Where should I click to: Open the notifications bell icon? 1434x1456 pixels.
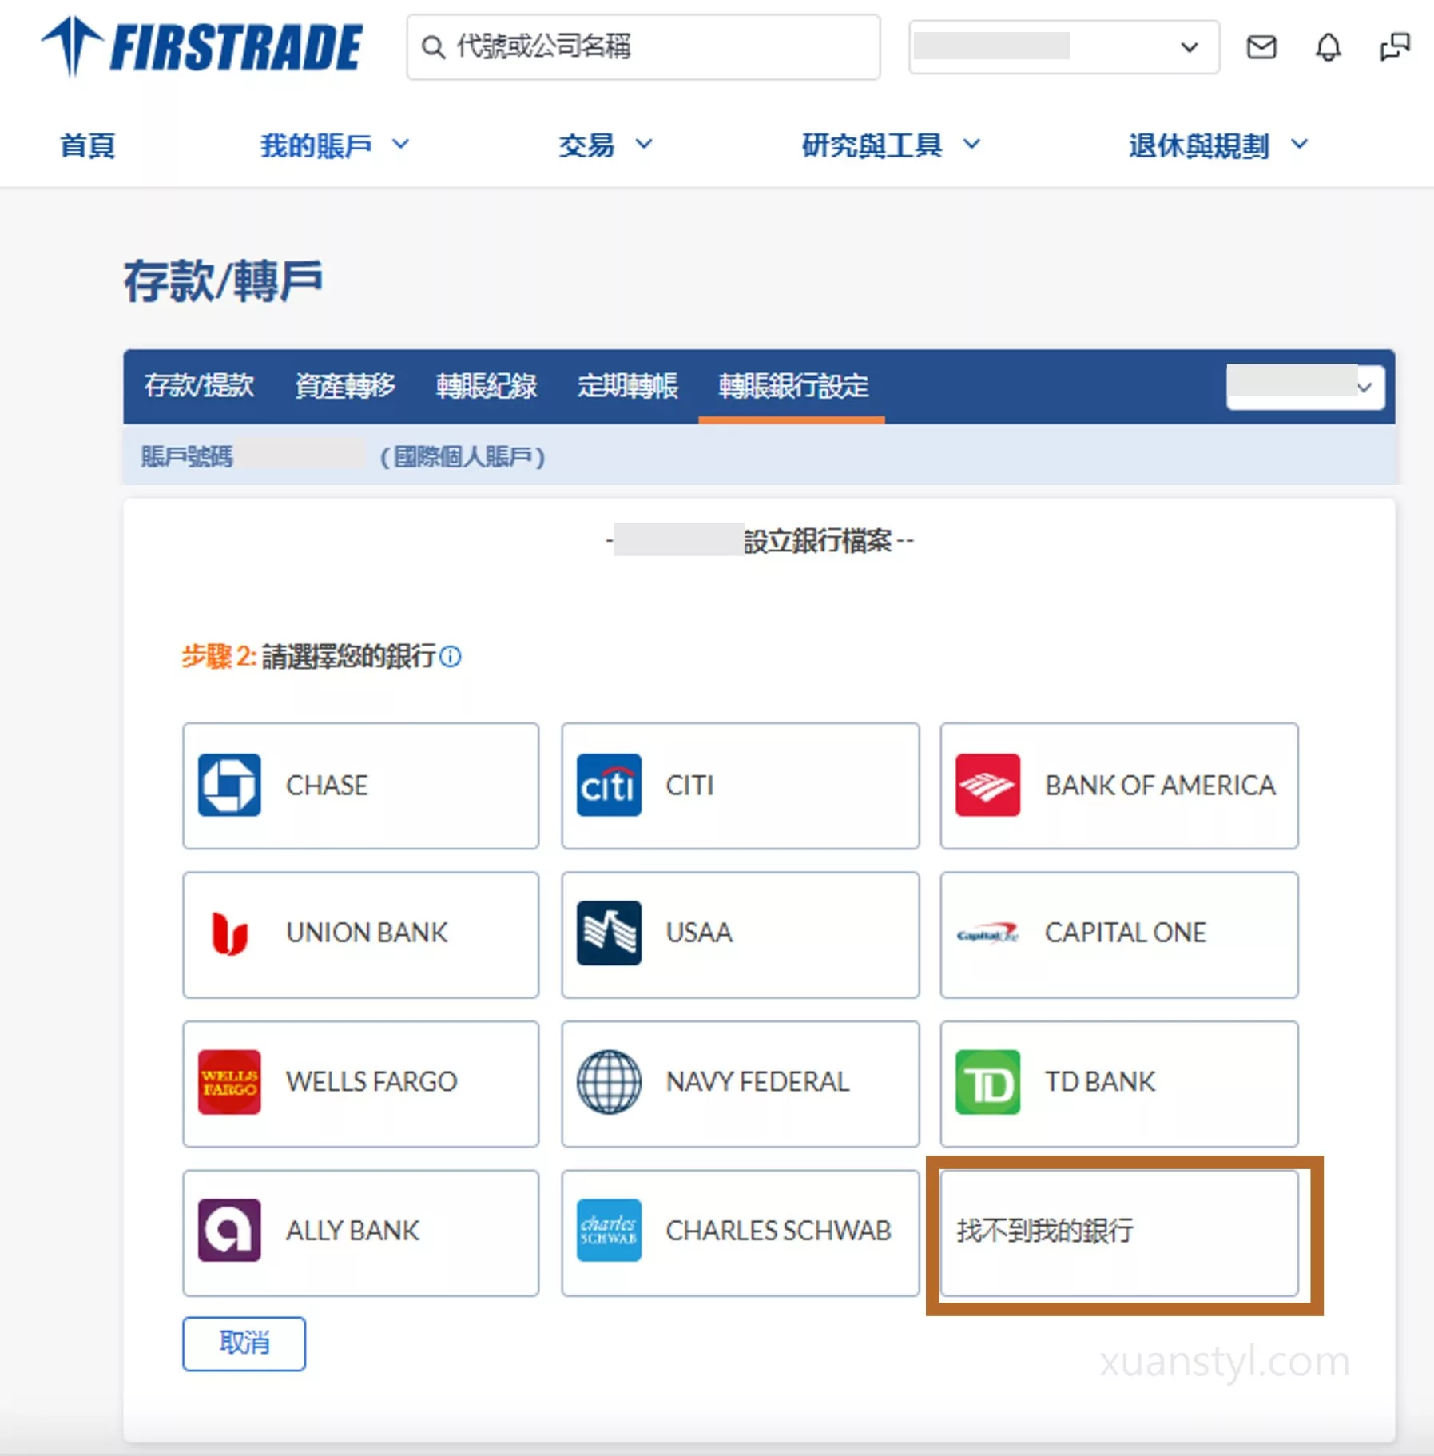1328,47
